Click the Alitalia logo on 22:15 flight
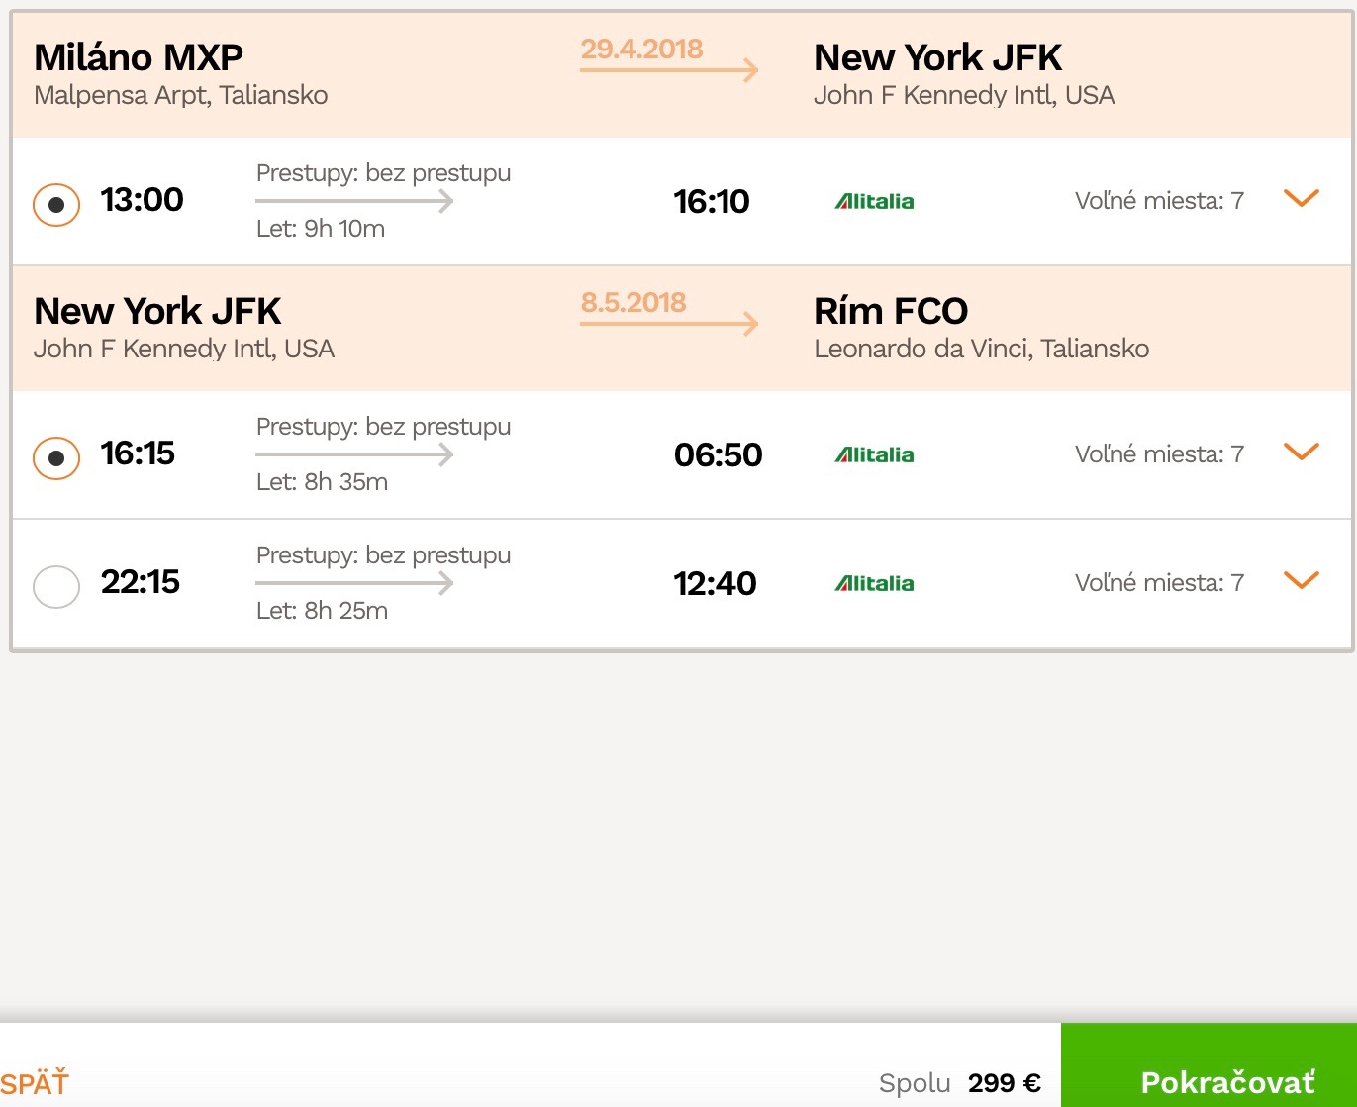This screenshot has width=1357, height=1107. (x=874, y=583)
